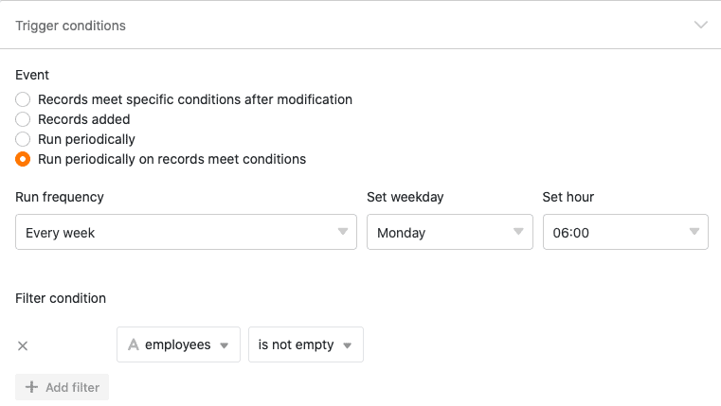Screen dimensions: 721x406
Task: Open the Monday weekday dropdown
Action: pyautogui.click(x=450, y=232)
